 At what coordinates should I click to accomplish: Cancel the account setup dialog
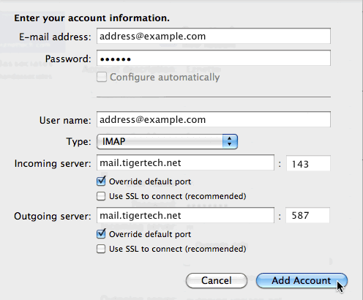217,280
